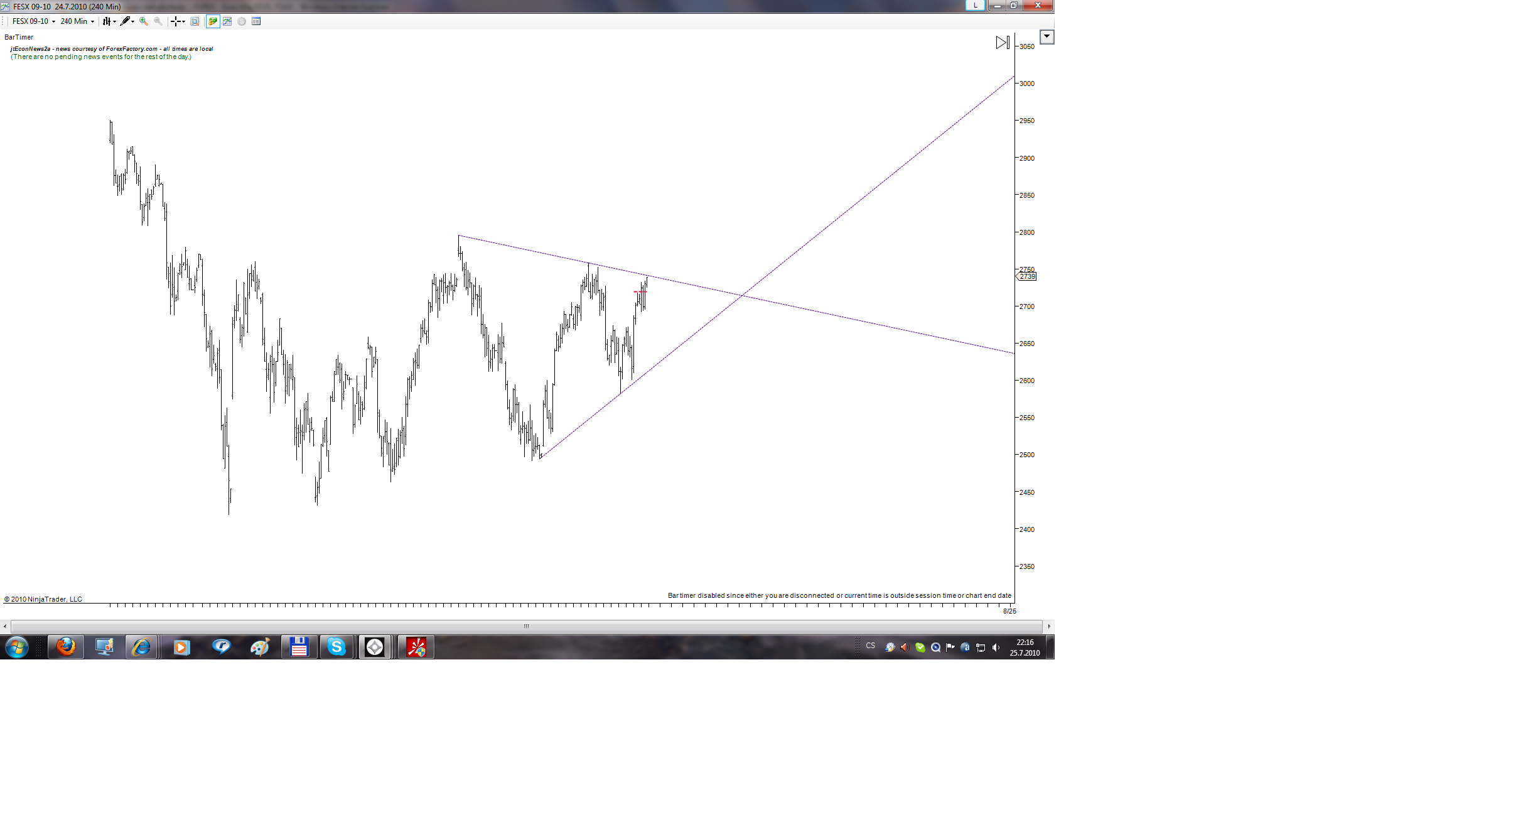Open the data box table icon
This screenshot has width=1528, height=829.
coord(256,21)
